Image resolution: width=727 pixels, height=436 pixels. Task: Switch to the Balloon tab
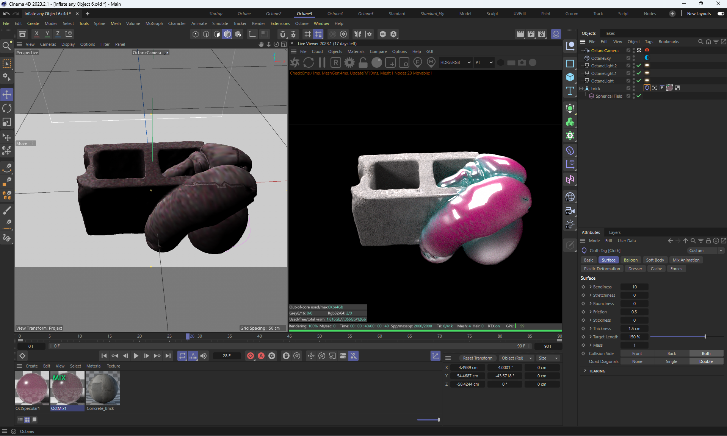pyautogui.click(x=630, y=260)
